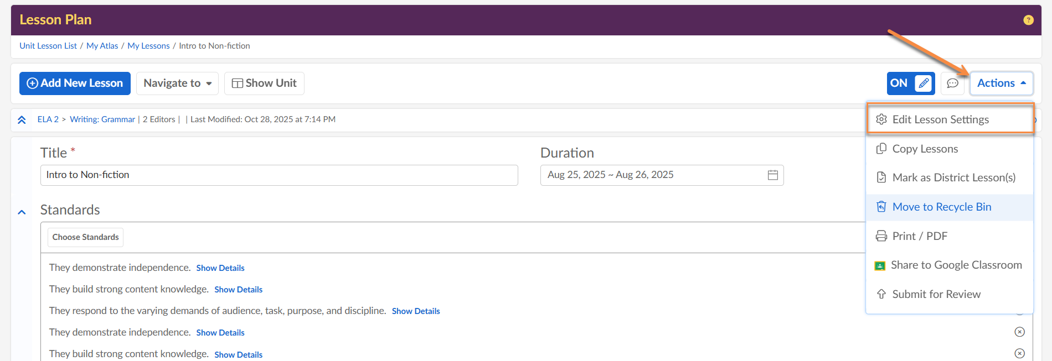Select Edit Lesson Settings from menu
The height and width of the screenshot is (361, 1052).
[x=940, y=119]
